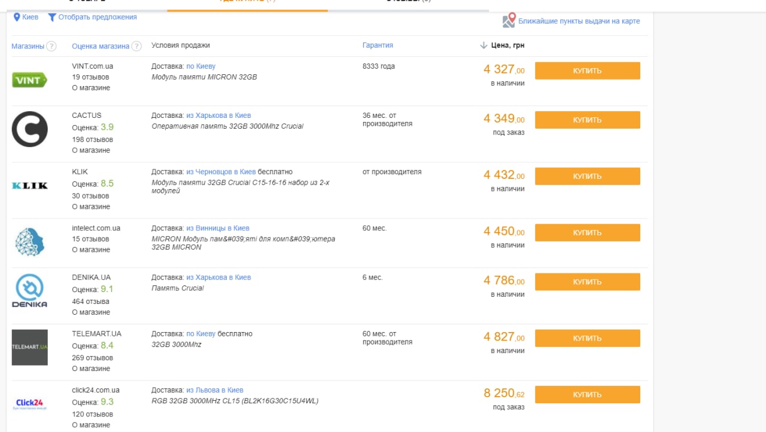This screenshot has height=432, width=766.
Task: Open 269 отзывов for TELEMART.UA
Action: click(92, 358)
